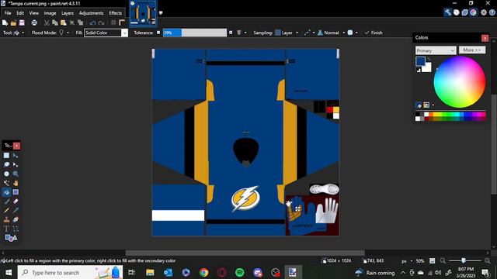This screenshot has height=279, width=497.
Task: Click the Open file folder icon
Action: pos(13,22)
